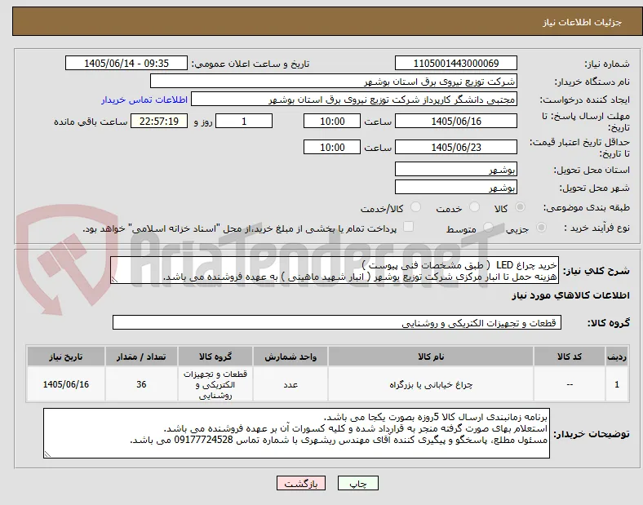The height and width of the screenshot is (505, 643).
Task: Select the جزیی purchase type radio
Action: (541, 228)
